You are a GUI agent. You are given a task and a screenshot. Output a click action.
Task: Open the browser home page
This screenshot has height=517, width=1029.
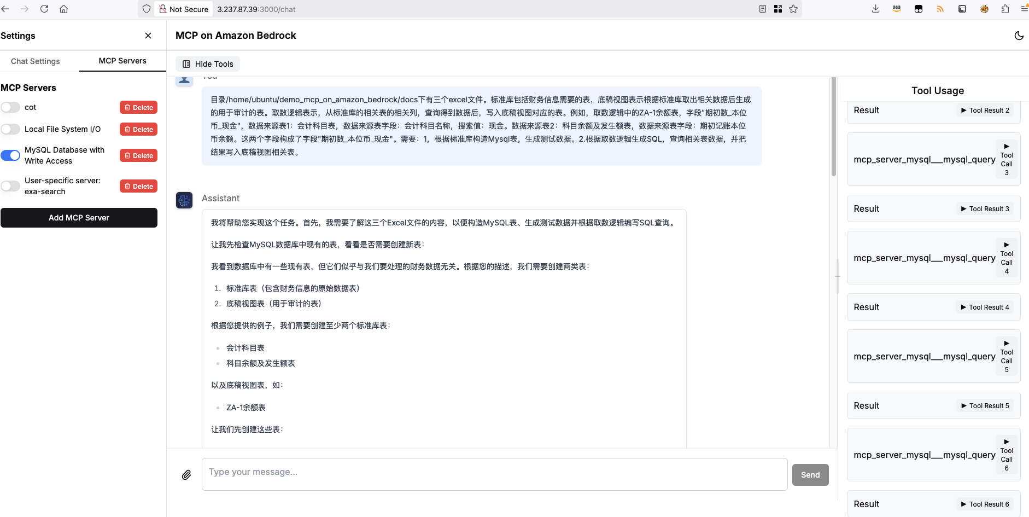[64, 9]
